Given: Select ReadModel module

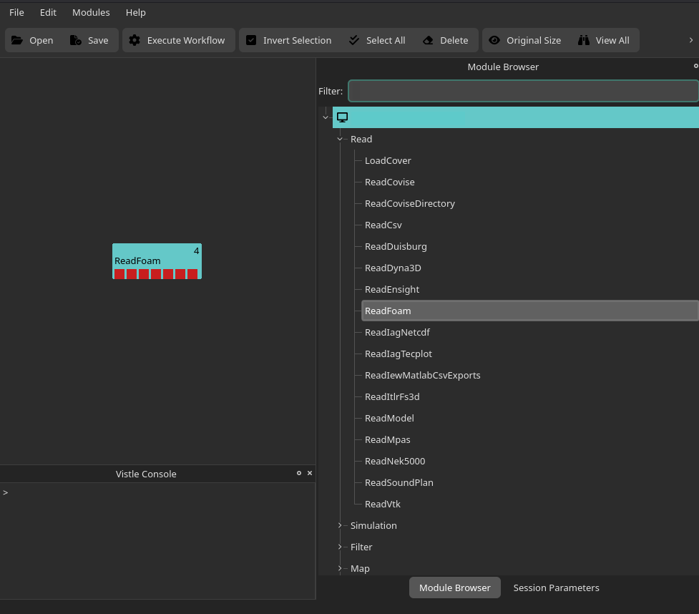Looking at the screenshot, I should tap(389, 418).
